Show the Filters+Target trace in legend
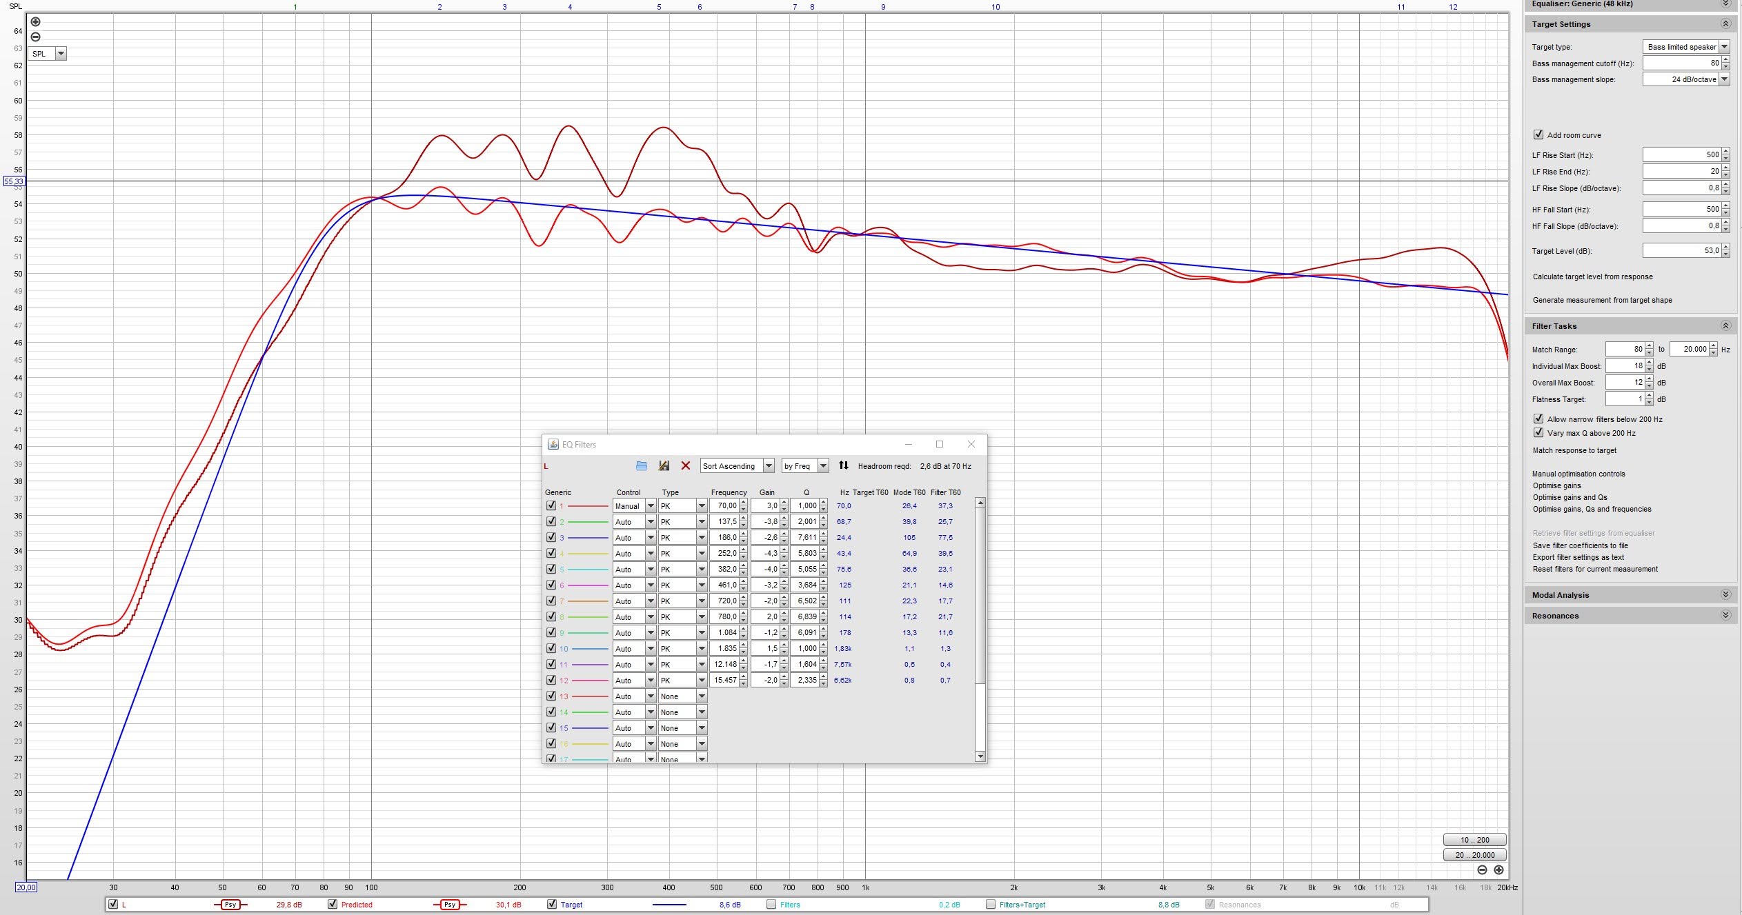This screenshot has width=1742, height=915. [991, 905]
